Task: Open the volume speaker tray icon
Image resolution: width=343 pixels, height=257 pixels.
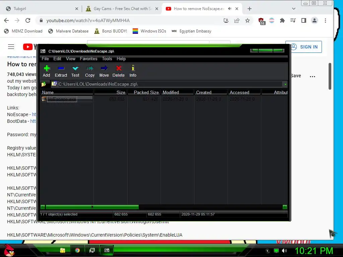Action: tap(284, 251)
